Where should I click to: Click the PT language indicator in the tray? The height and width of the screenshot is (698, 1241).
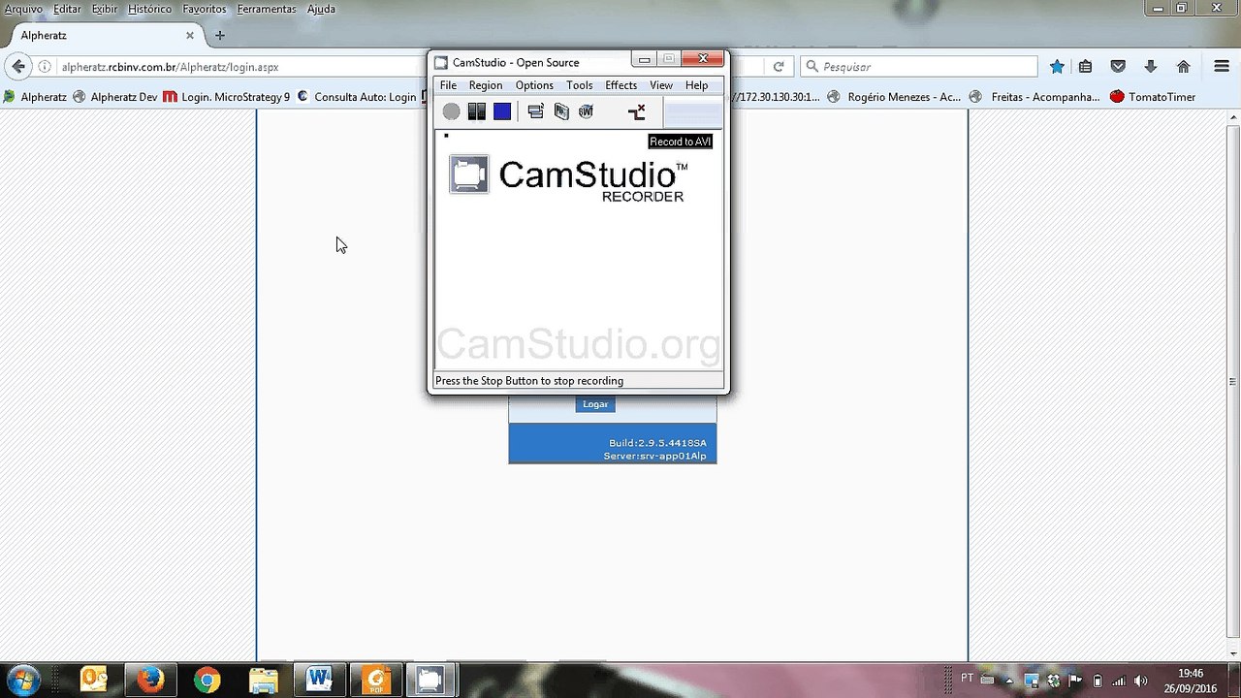967,678
